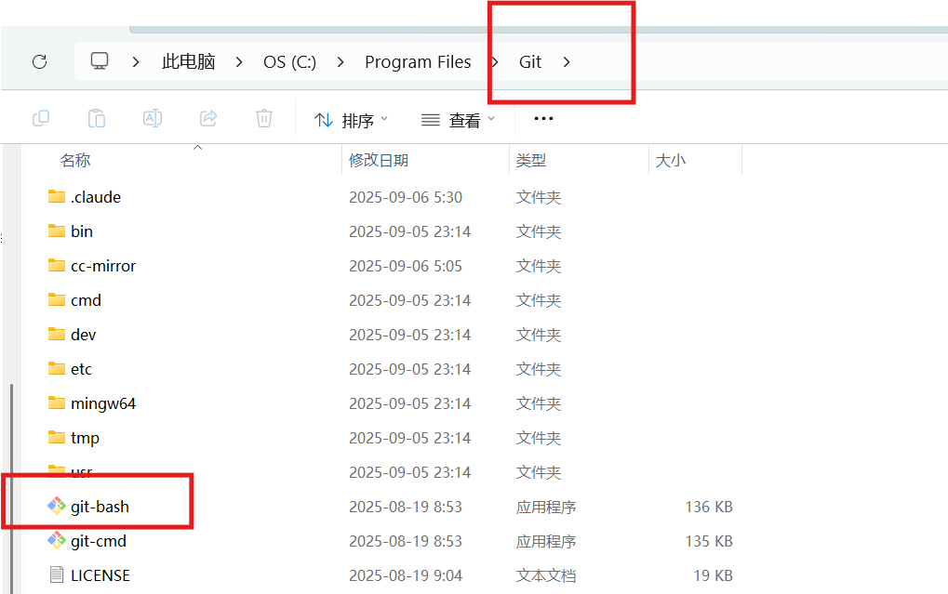This screenshot has height=594, width=948.
Task: Sort by 修改日期 column header
Action: (379, 160)
